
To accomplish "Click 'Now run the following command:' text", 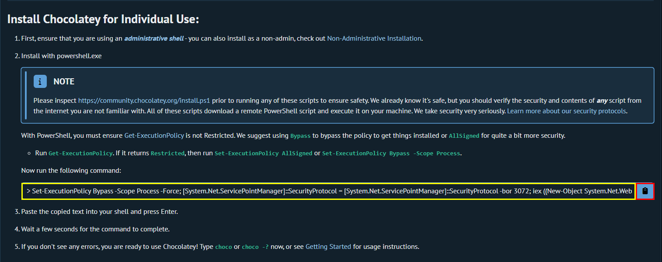I will (71, 170).
